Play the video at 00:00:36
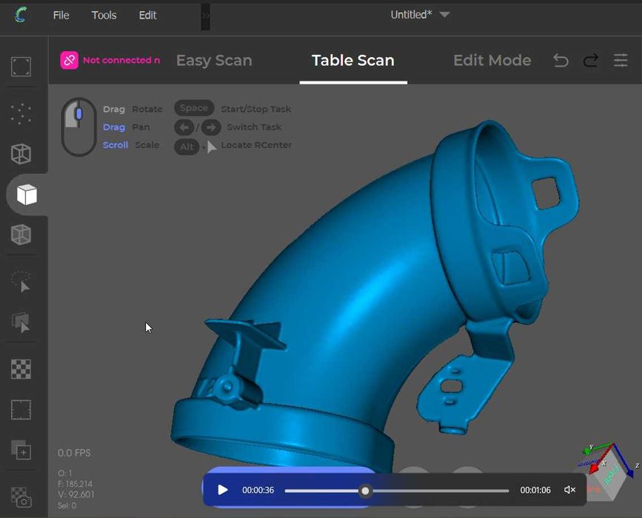The image size is (642, 518). [222, 490]
